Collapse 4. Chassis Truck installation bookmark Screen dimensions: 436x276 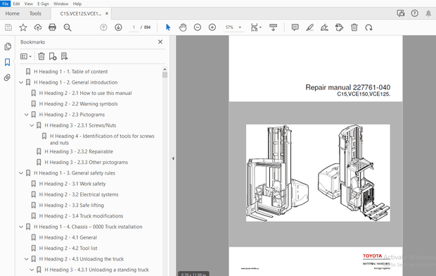click(21, 227)
